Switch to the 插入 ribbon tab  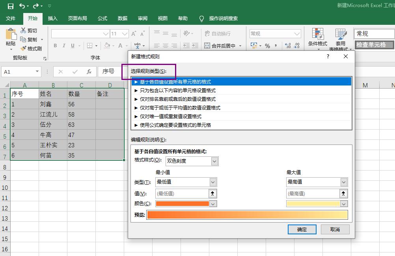point(53,19)
